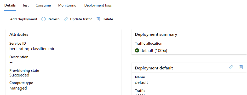Click the Deployment default card heading
Screen dimensions: 247x95
click(154, 68)
